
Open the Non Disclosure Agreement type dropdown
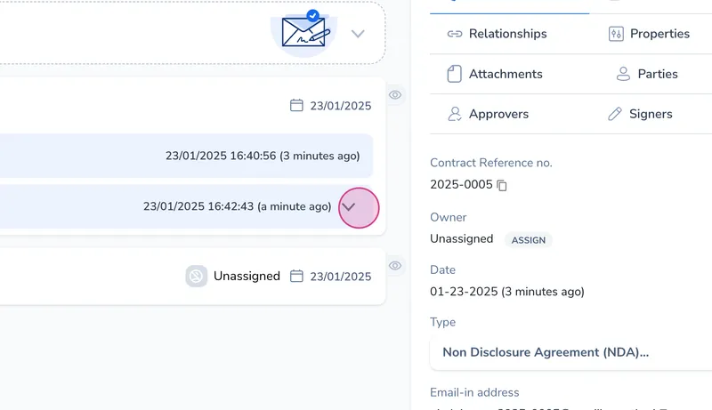tap(570, 352)
